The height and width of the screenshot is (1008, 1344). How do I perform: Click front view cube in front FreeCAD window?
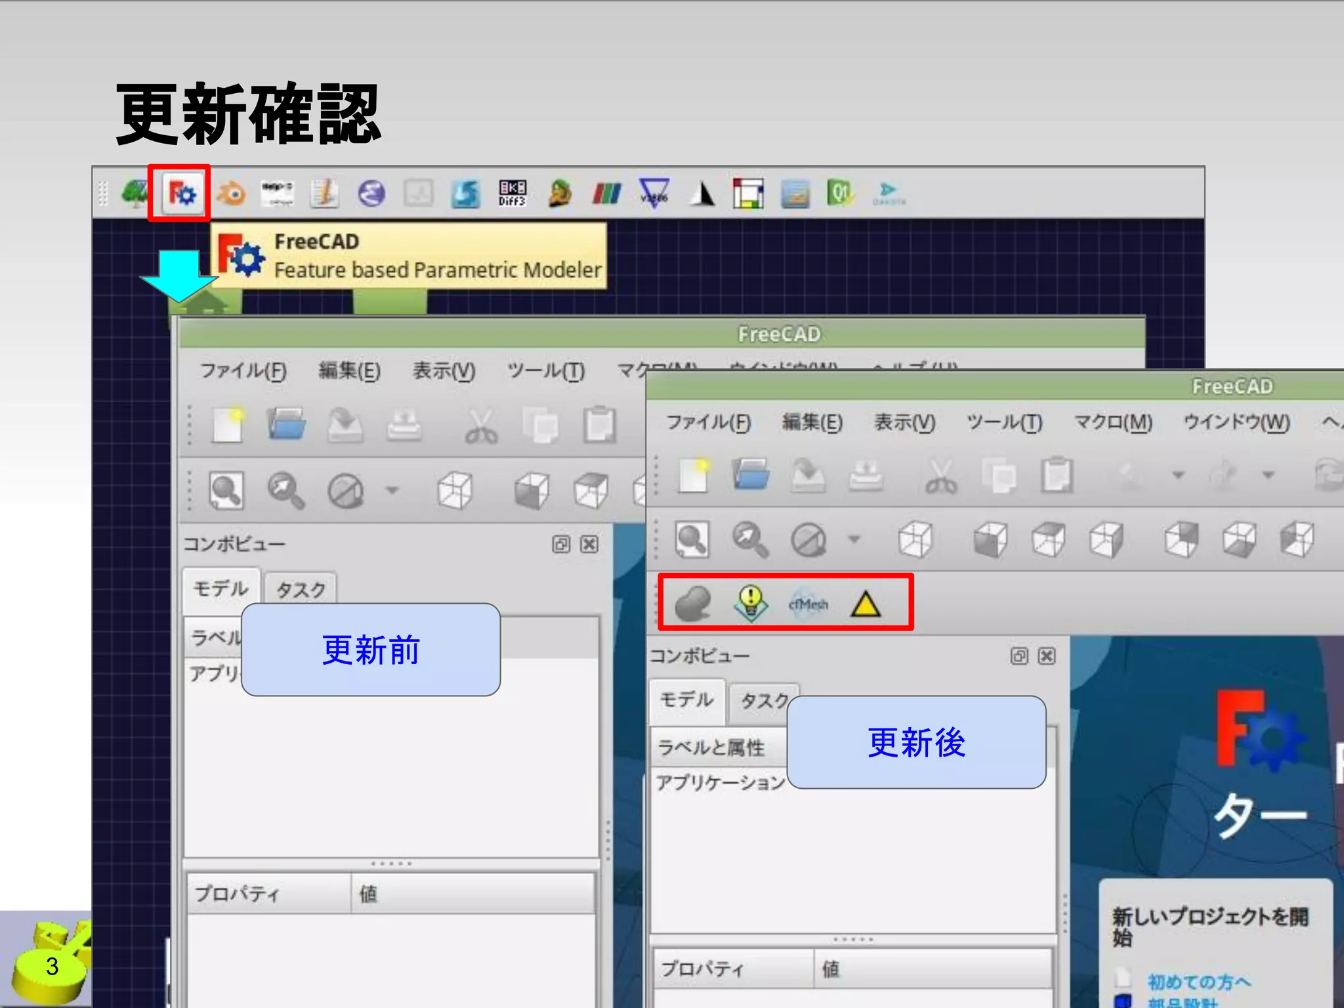pos(990,539)
